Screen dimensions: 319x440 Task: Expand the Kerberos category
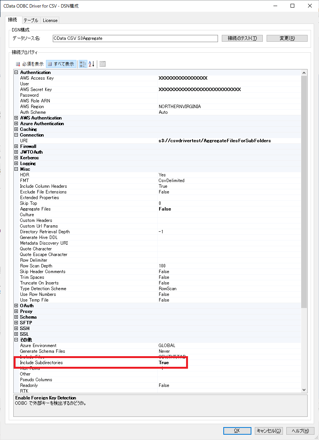coord(16,158)
